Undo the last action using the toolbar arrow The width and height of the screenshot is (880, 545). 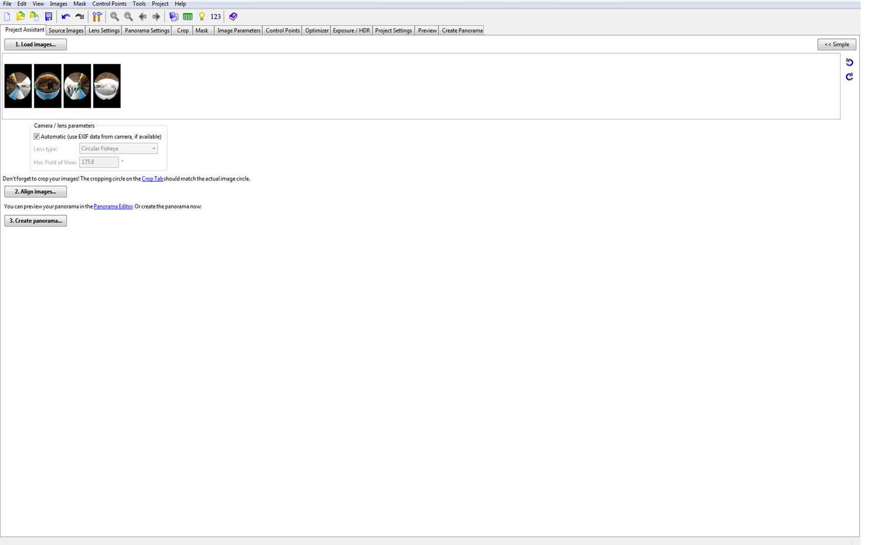(66, 17)
